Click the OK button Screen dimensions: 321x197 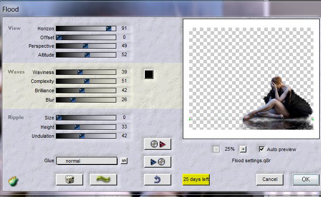click(306, 179)
